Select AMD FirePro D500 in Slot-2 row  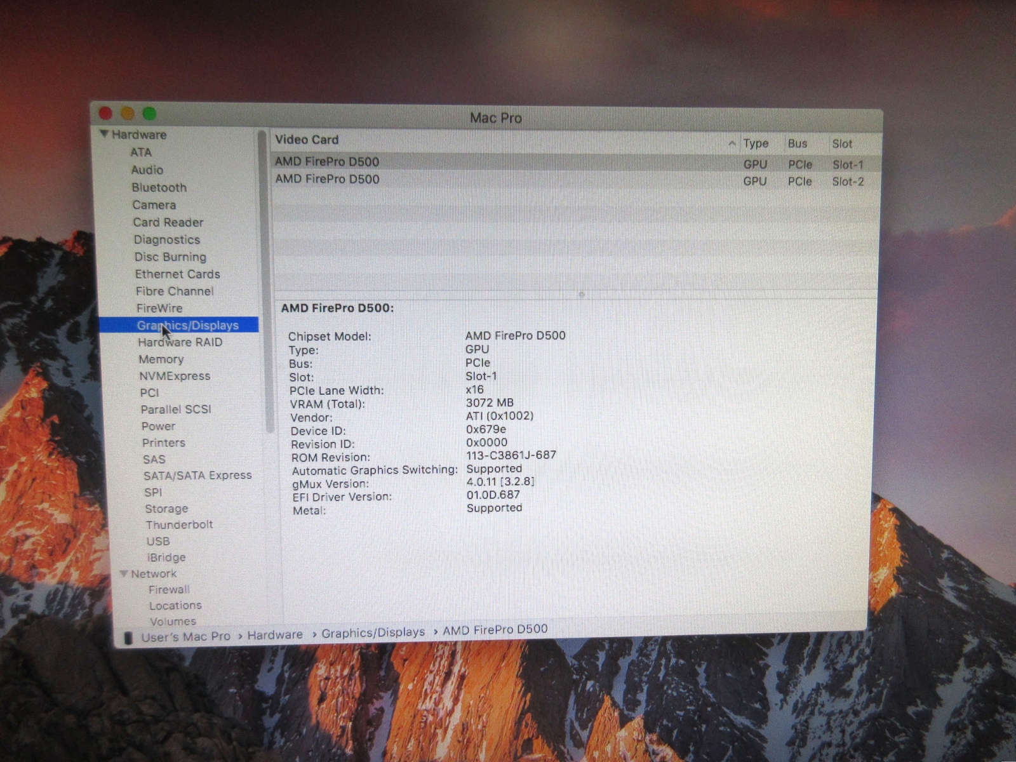(575, 180)
